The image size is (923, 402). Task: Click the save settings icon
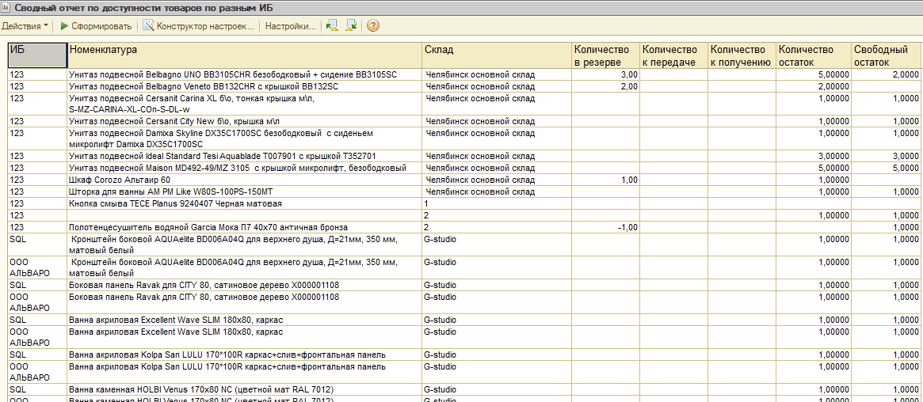pyautogui.click(x=331, y=26)
